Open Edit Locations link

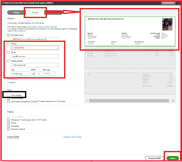coord(20,31)
